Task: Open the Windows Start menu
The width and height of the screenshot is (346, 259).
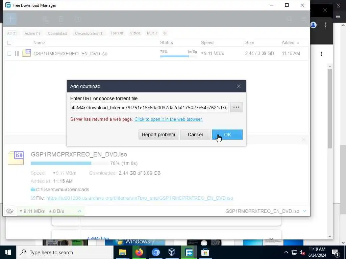Action: tap(8, 252)
